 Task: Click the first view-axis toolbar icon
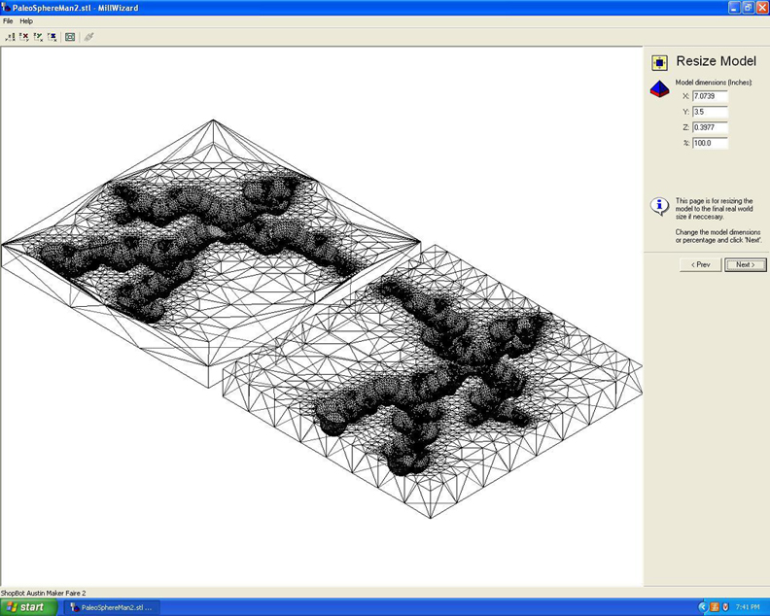tap(10, 37)
